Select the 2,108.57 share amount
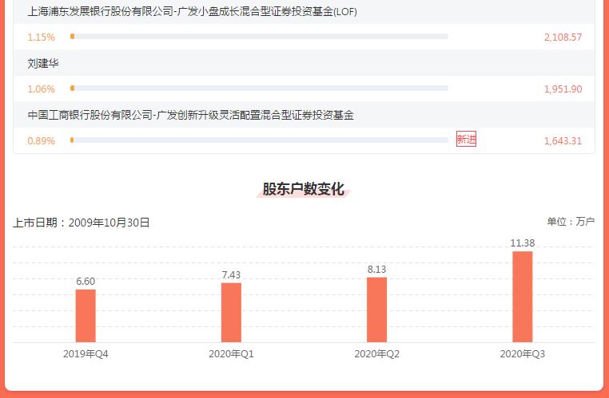 tap(563, 37)
